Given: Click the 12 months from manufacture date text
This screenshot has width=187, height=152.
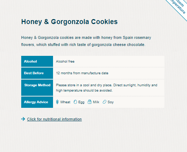Looking at the screenshot, I should pyautogui.click(x=82, y=73).
